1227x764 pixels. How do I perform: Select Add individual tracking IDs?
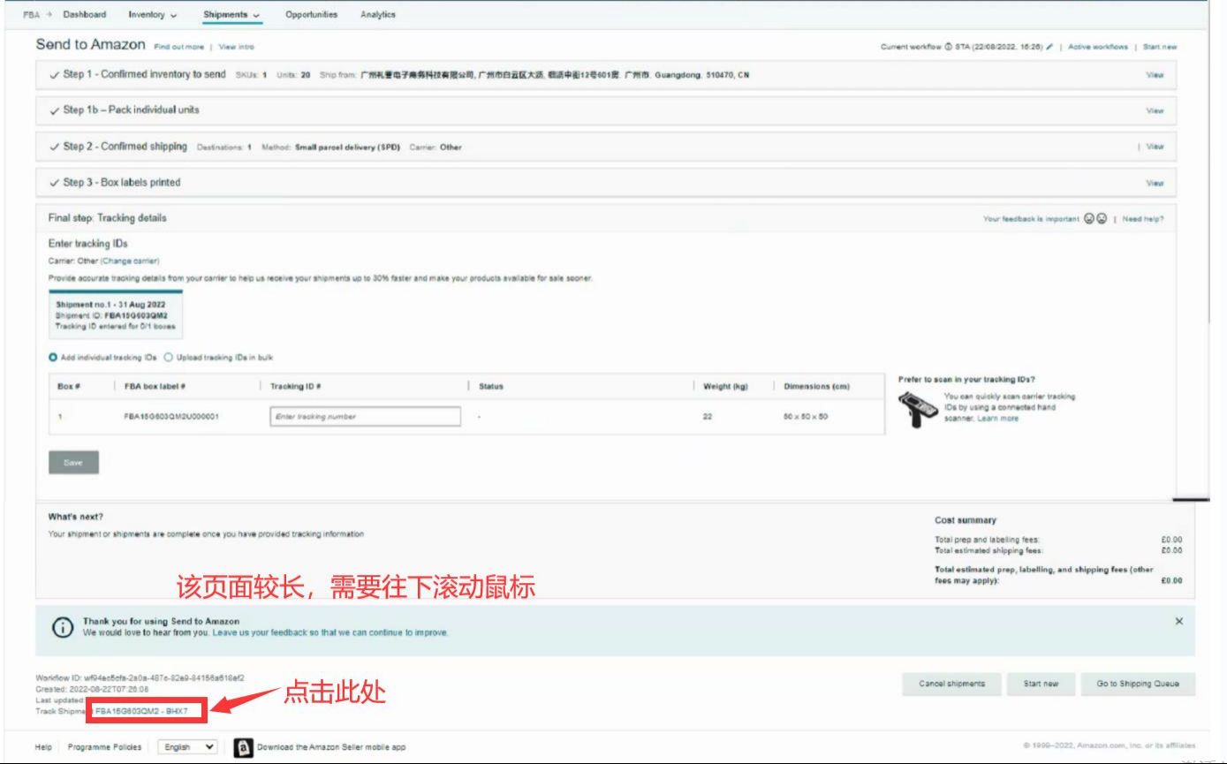(x=55, y=357)
